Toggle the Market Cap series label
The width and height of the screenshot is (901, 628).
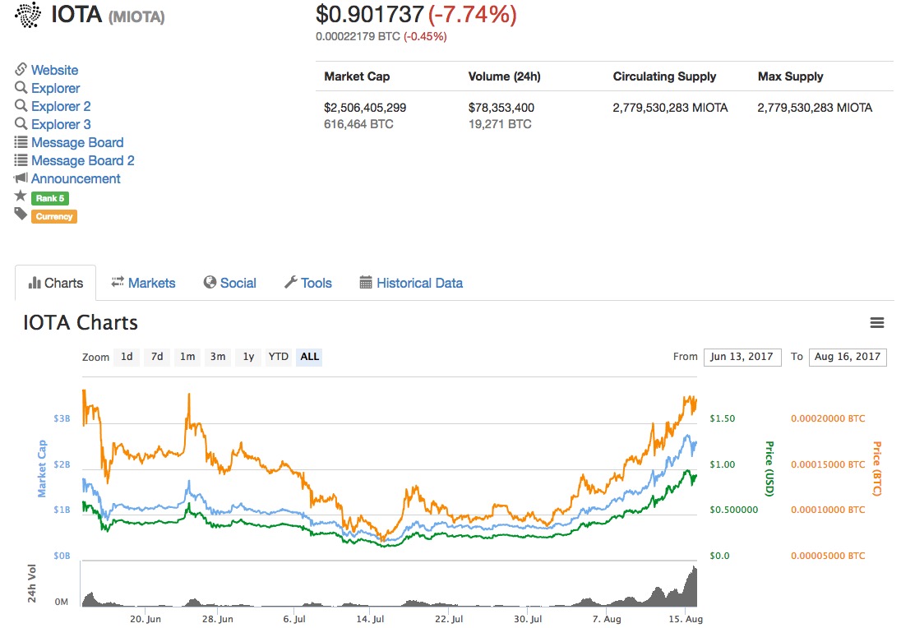(x=42, y=469)
